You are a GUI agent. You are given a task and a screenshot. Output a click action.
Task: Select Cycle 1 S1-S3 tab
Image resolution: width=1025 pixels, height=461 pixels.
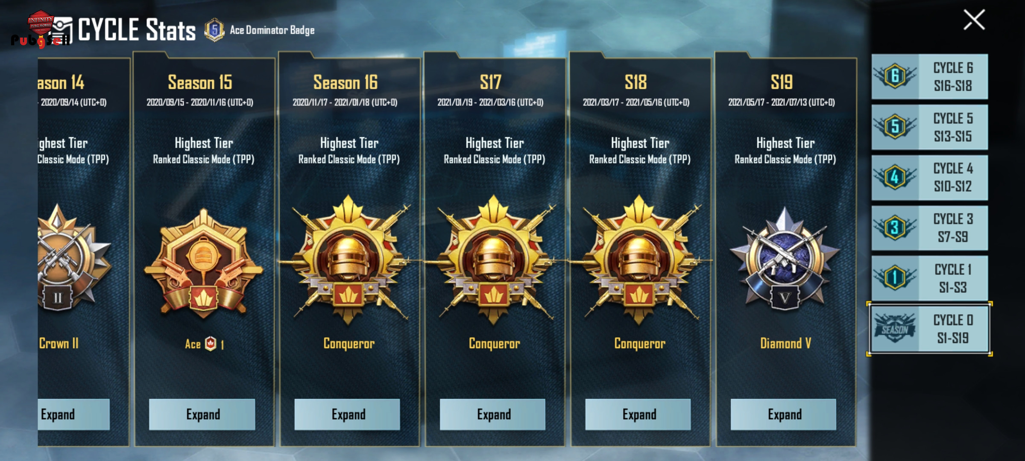coord(930,278)
